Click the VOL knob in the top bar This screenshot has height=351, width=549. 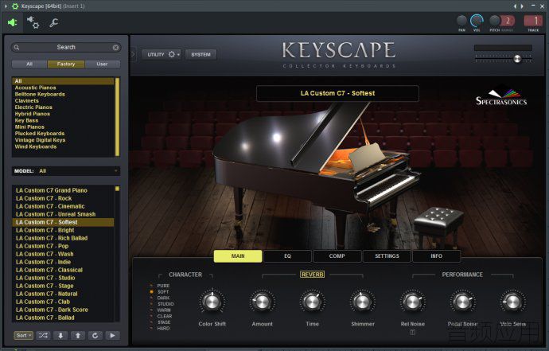(x=477, y=21)
